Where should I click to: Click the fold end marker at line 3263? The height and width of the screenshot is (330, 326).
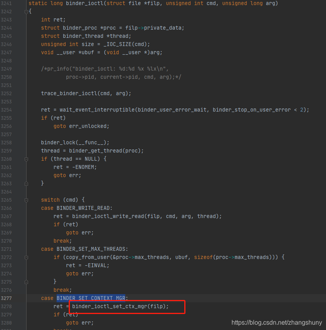[x=26, y=184]
